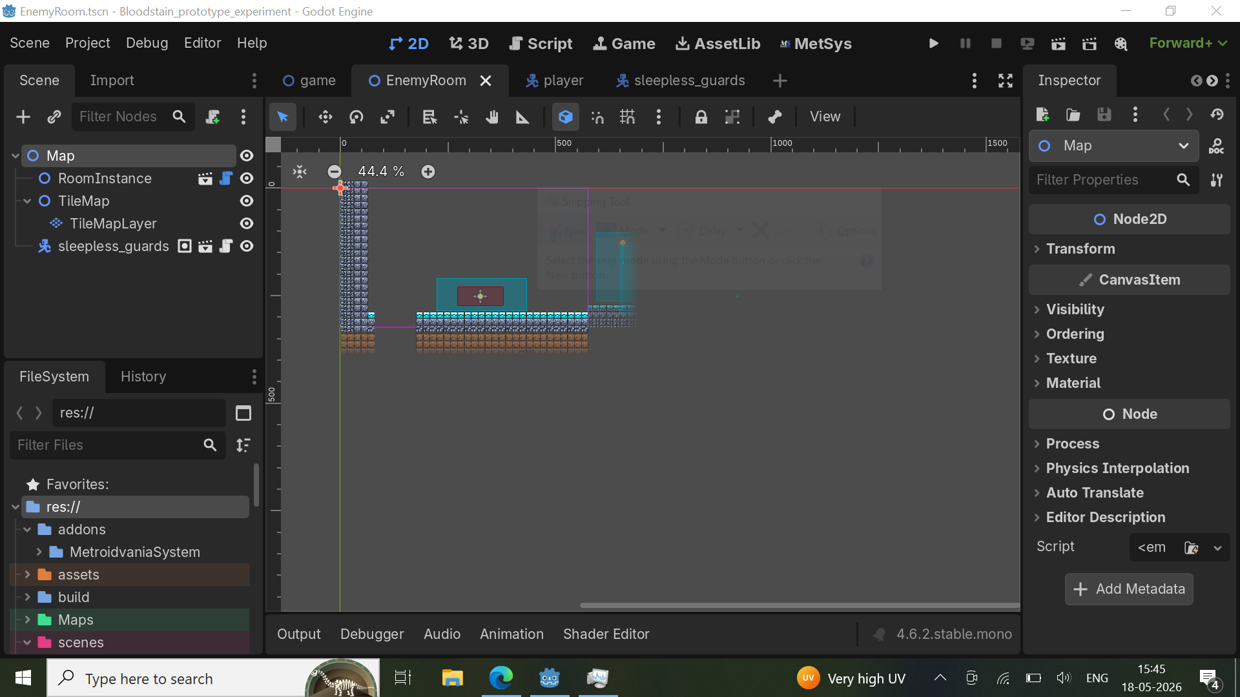Toggle Smart Snap in the 2D toolbar
The image size is (1240, 697).
597,117
